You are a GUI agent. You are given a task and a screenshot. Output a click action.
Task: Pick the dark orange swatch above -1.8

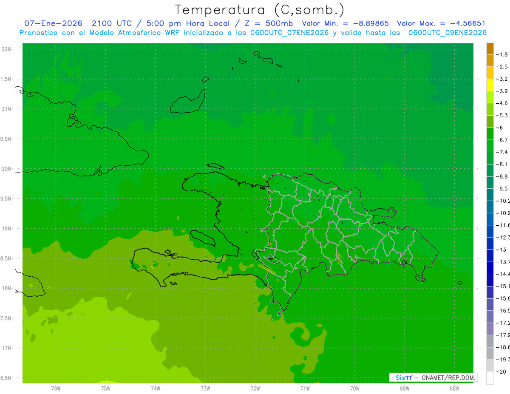coord(490,48)
